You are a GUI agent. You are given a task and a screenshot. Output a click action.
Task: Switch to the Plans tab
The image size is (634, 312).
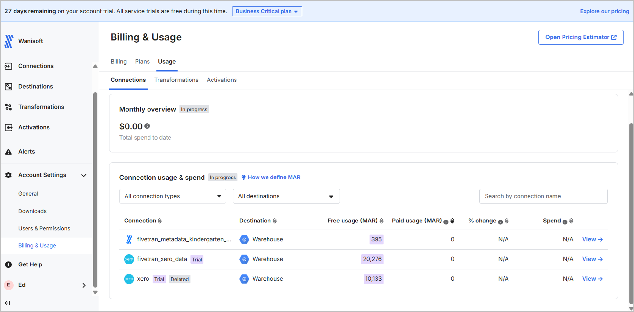[x=142, y=62]
